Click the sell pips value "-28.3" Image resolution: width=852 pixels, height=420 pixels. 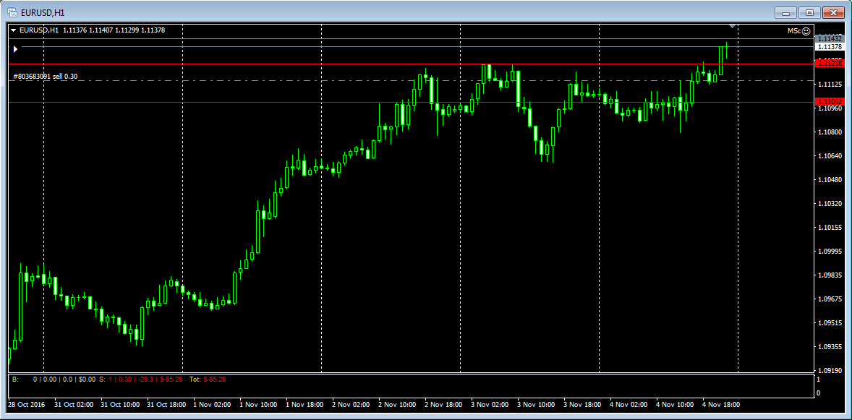pos(147,380)
